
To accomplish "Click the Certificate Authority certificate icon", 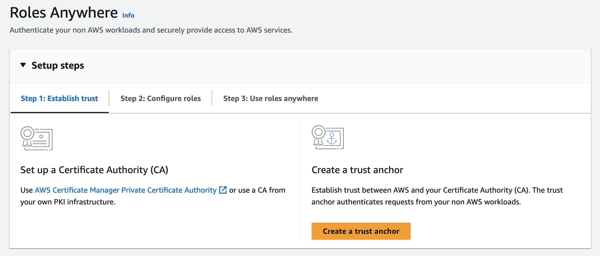I will (x=36, y=138).
